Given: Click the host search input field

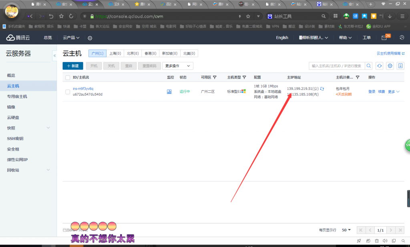Looking at the screenshot, I should pyautogui.click(x=336, y=66).
